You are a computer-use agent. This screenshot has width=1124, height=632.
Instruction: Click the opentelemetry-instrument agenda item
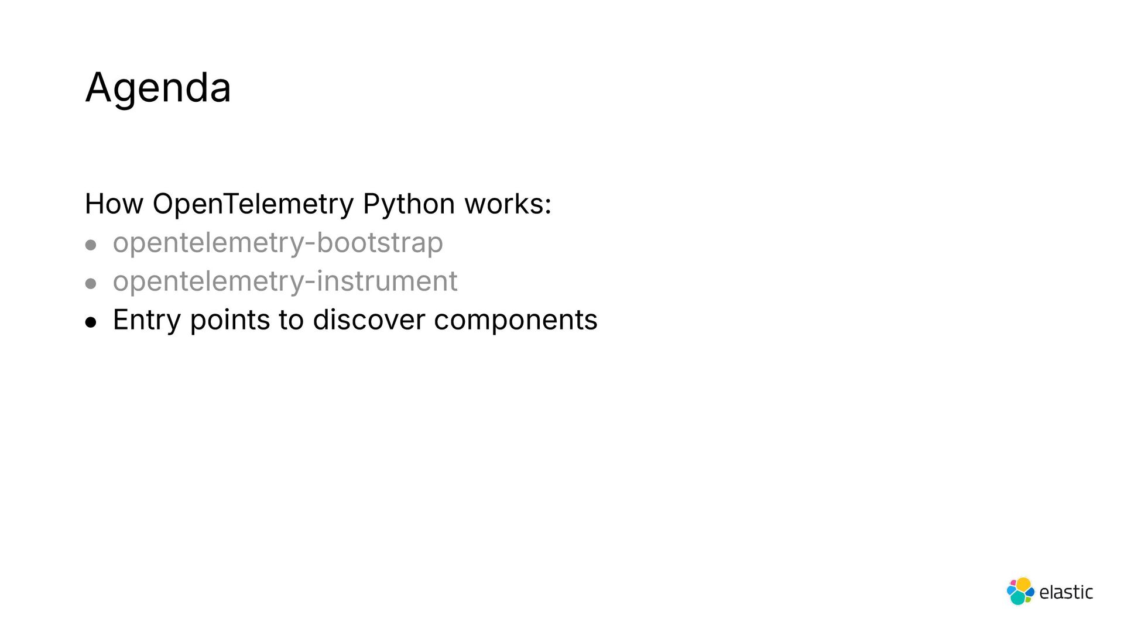tap(285, 281)
